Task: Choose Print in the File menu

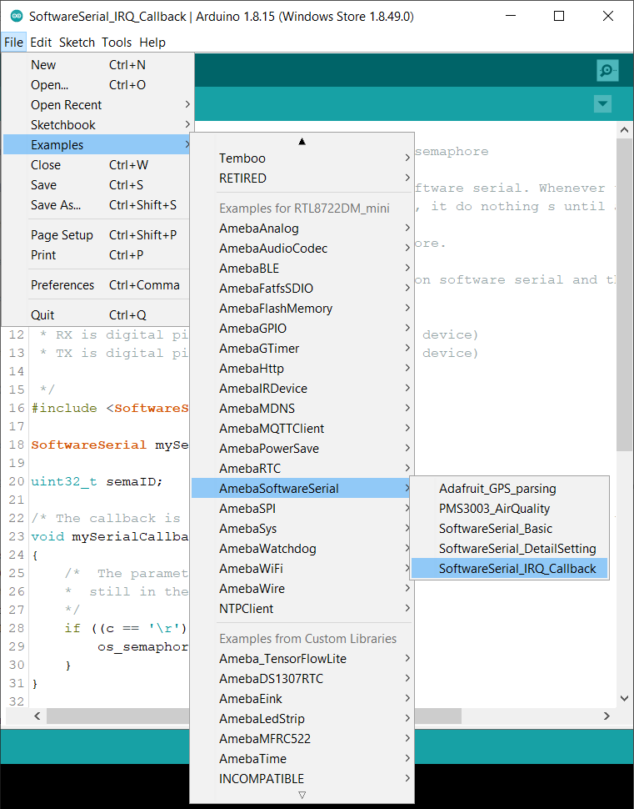Action: [x=97, y=255]
